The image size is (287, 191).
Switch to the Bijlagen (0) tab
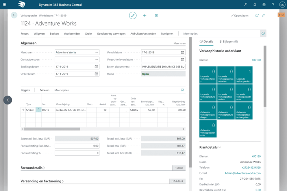228,42
